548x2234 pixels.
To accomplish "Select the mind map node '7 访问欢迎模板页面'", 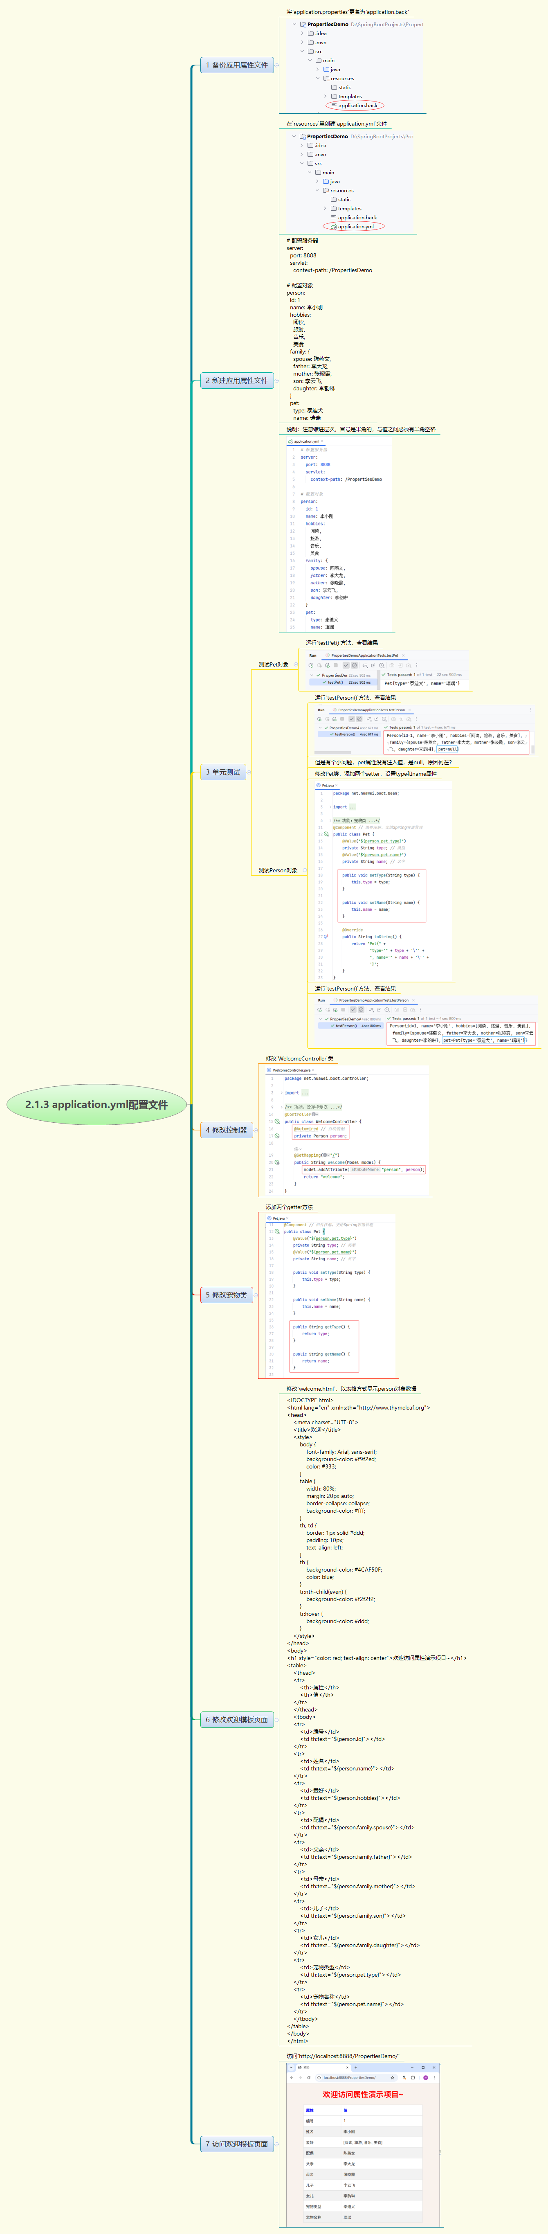I will 237,2144.
